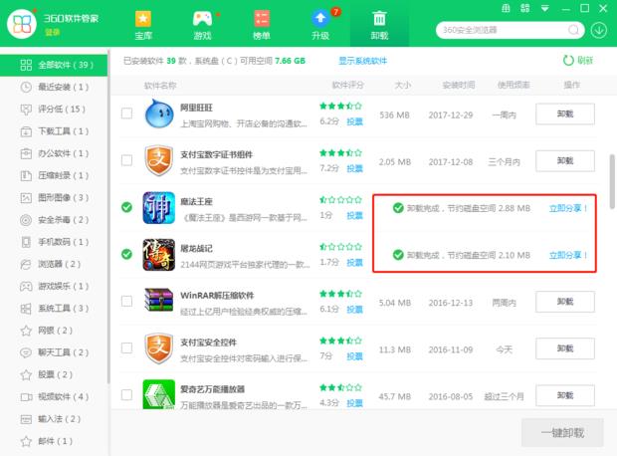The height and width of the screenshot is (456, 617).
Task: Select 图形图像 (3) category
Action: tap(54, 198)
